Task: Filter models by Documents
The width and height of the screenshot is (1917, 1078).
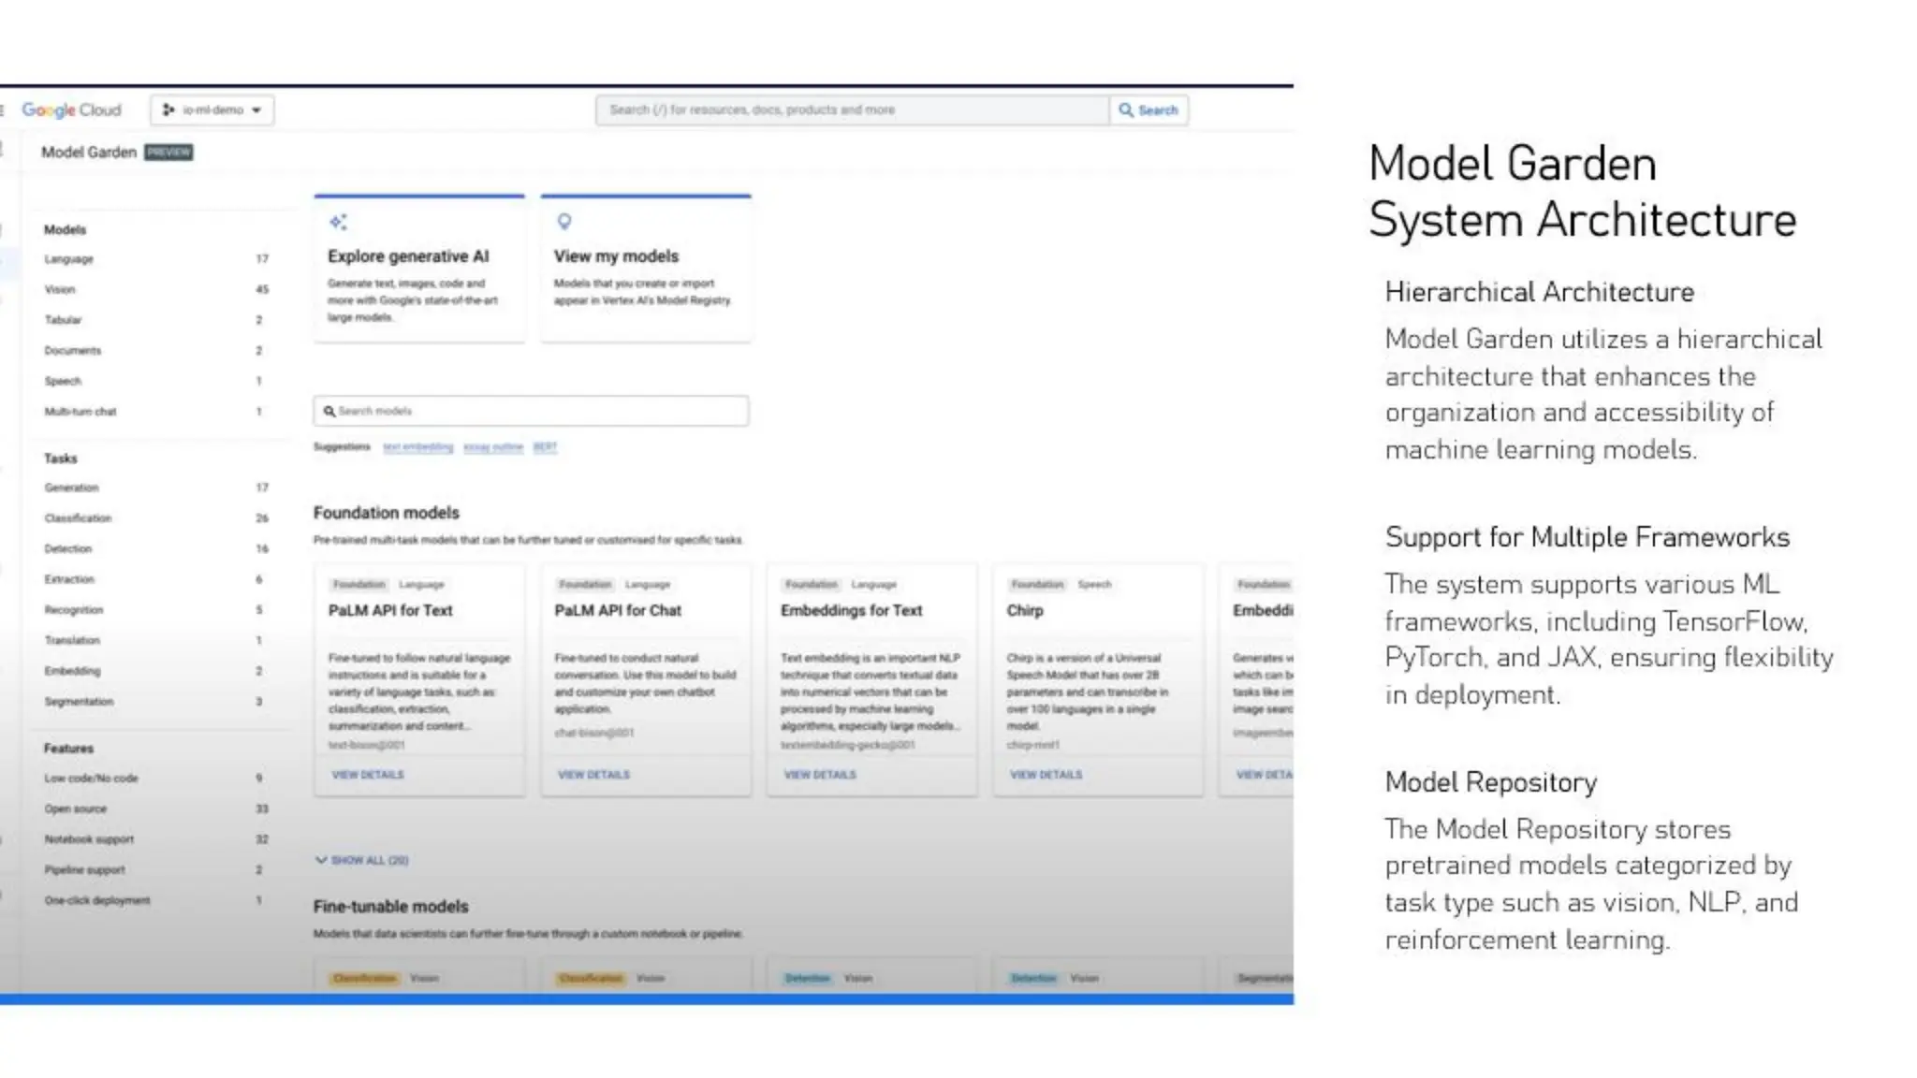Action: tap(155, 351)
